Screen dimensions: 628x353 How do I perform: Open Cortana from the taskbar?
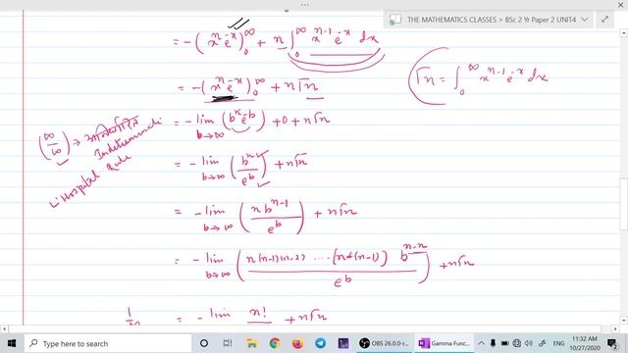click(x=204, y=343)
